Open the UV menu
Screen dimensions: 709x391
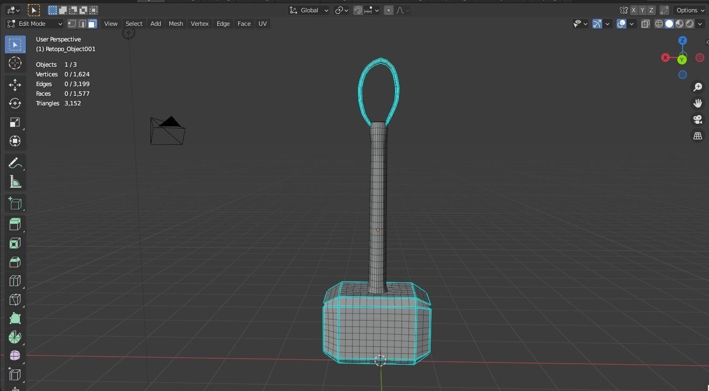(262, 24)
